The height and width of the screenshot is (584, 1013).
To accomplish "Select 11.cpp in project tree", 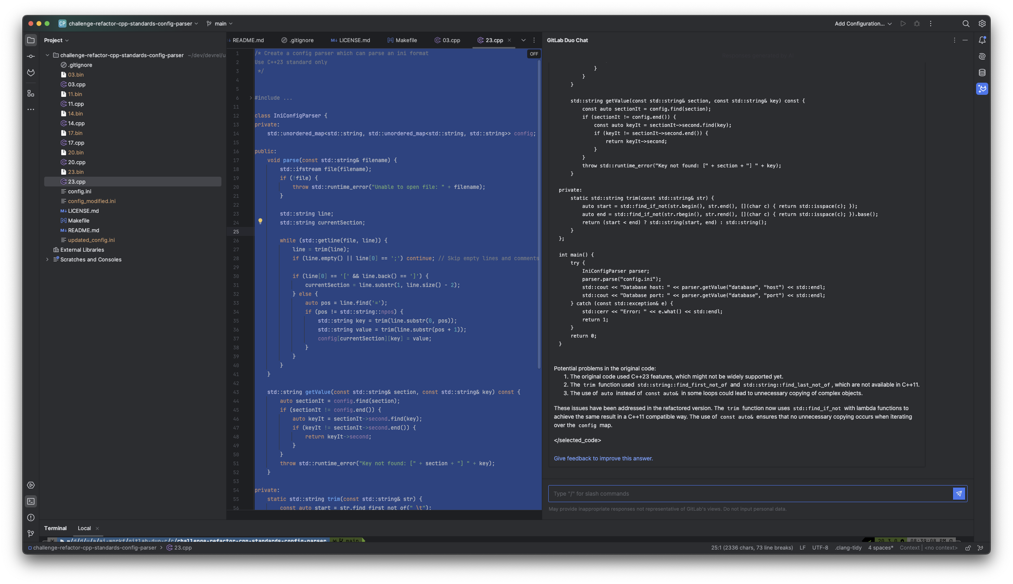I will click(76, 104).
